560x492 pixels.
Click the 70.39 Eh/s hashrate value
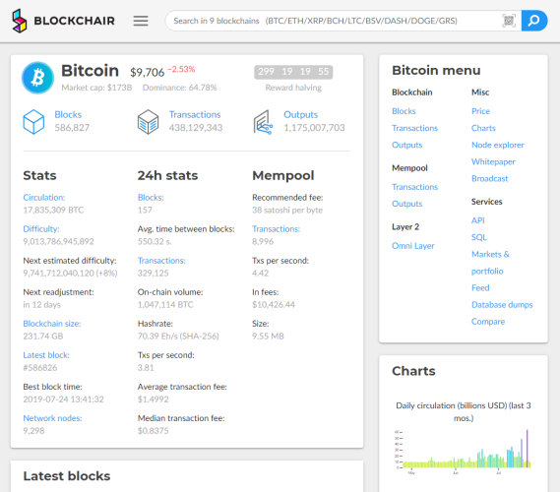coord(178,336)
